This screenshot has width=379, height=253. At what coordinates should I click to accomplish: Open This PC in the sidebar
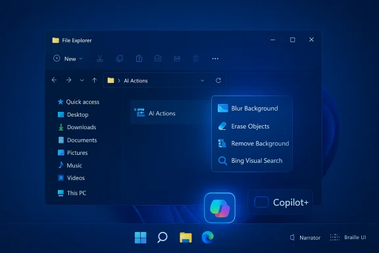point(72,193)
